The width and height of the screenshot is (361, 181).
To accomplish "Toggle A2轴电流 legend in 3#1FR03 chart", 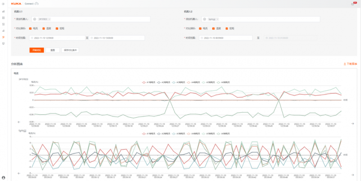I will pos(163,82).
